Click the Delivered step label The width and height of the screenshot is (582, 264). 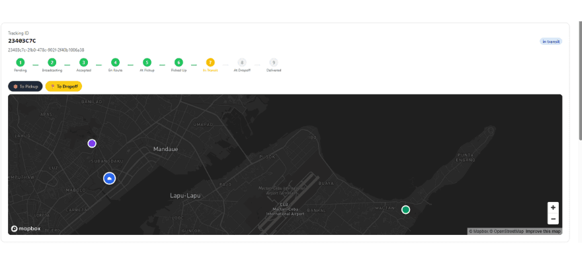pos(274,71)
